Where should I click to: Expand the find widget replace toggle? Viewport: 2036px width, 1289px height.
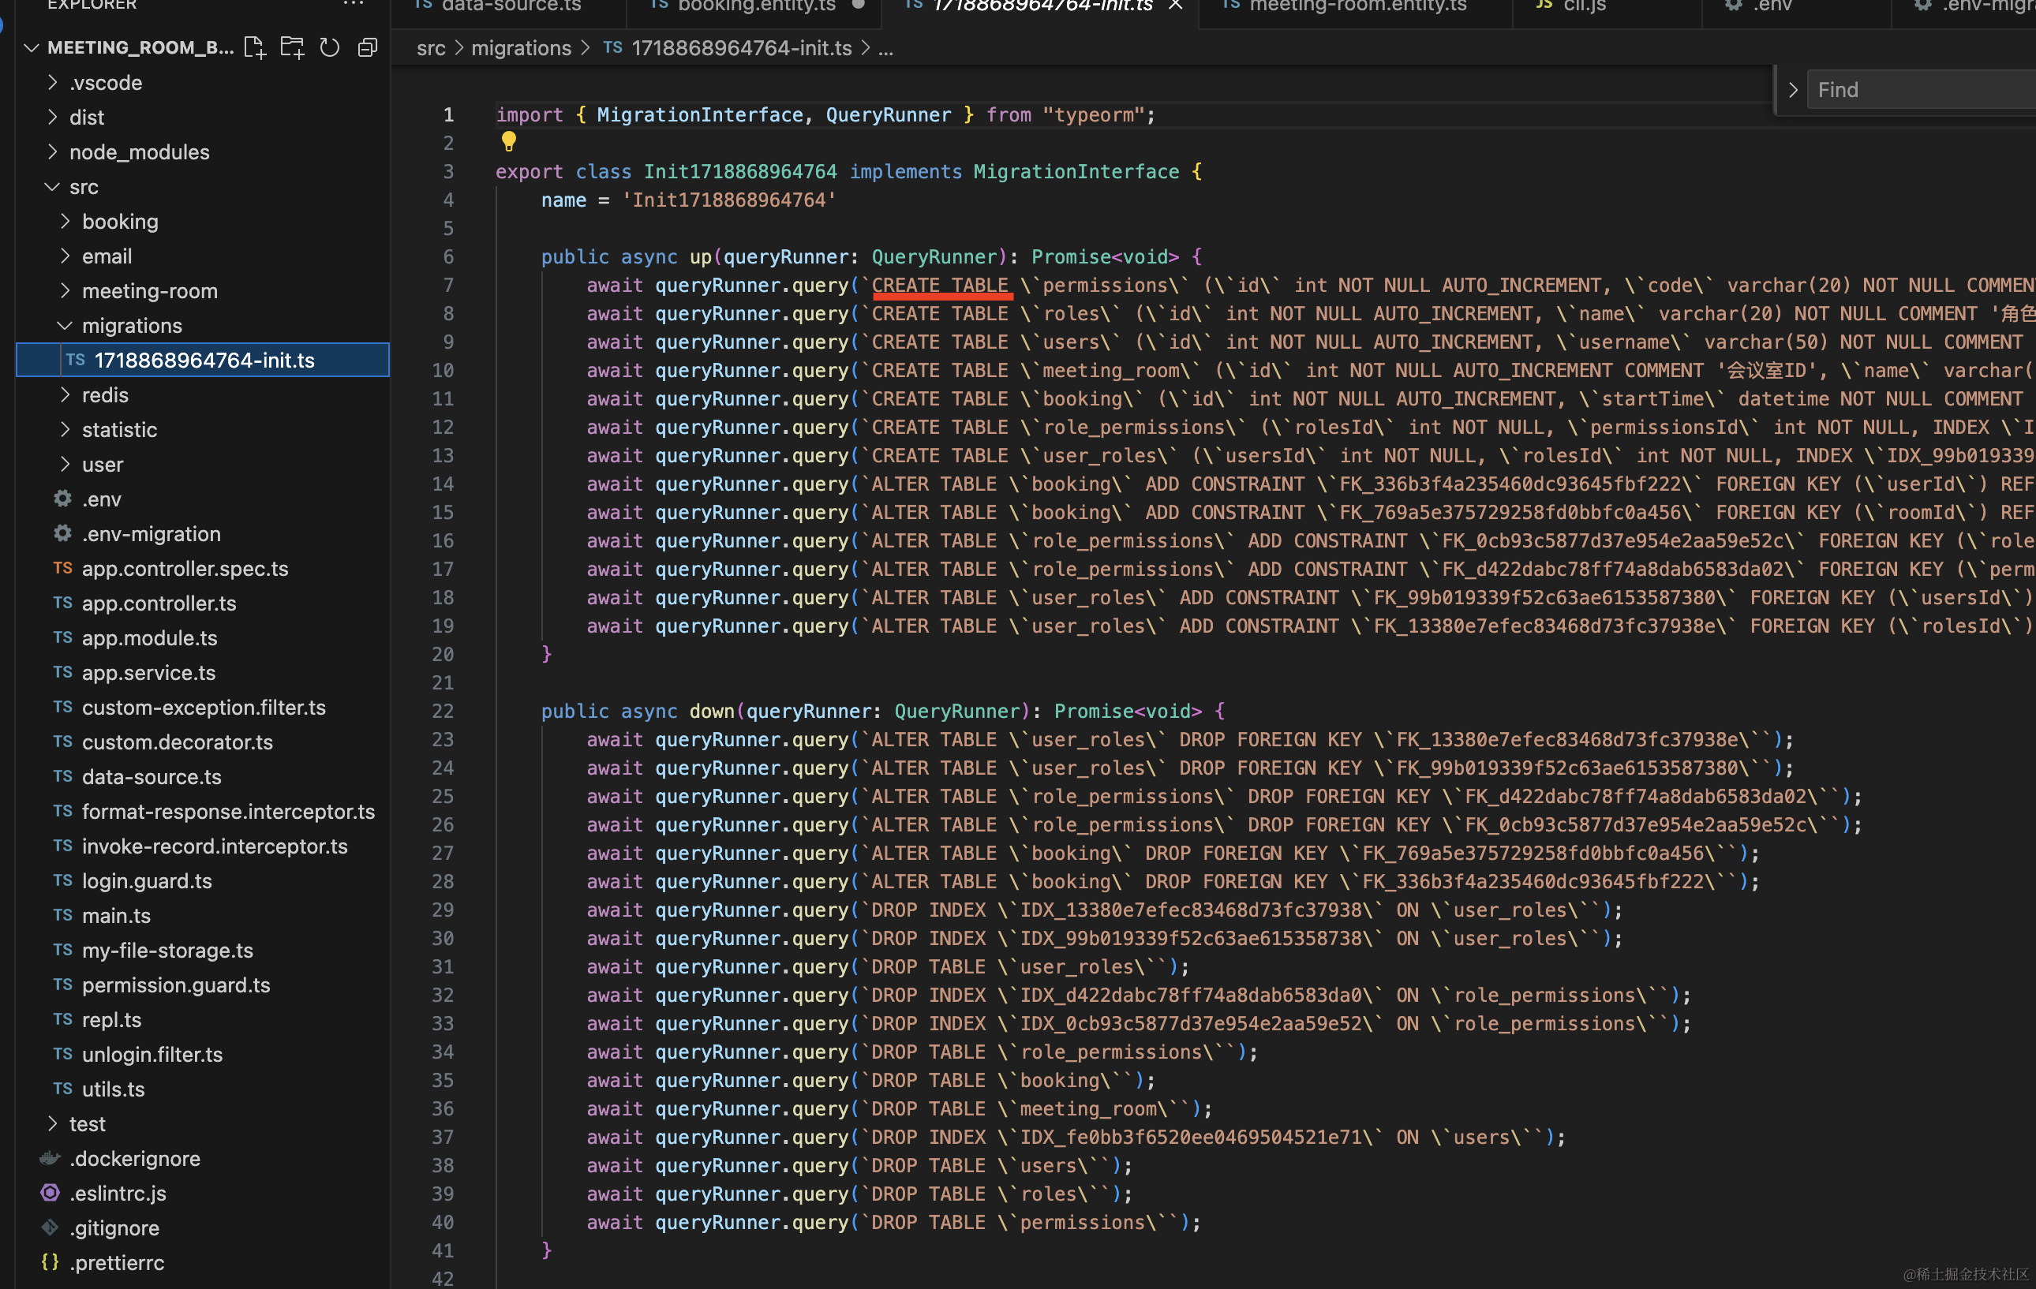point(1792,90)
